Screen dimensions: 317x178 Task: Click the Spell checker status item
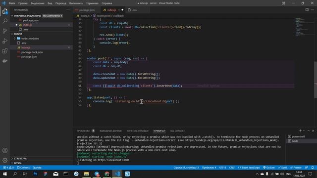click(x=282, y=168)
